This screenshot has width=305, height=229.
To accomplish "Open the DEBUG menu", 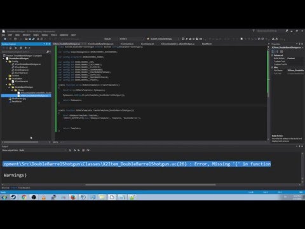I will tap(44, 35).
